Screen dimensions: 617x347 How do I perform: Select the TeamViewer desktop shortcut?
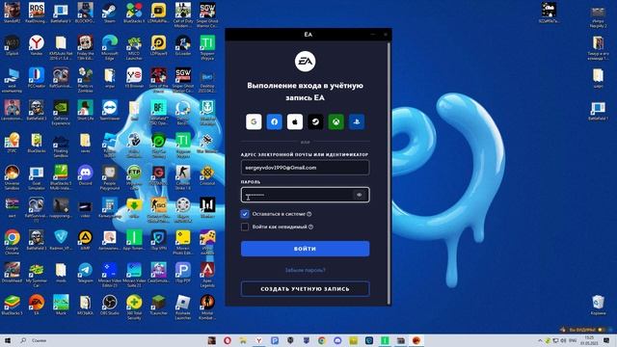(109, 110)
